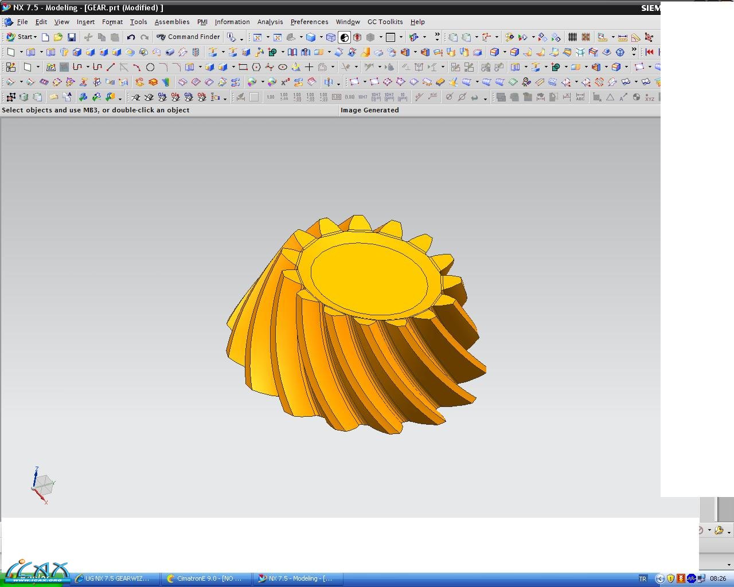Open the Analysis menu
The height and width of the screenshot is (587, 734).
[270, 22]
